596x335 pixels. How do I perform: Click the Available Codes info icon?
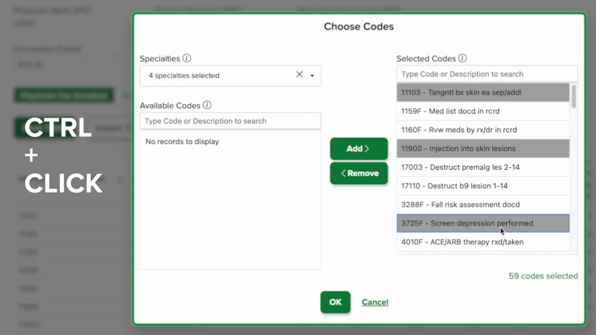(207, 106)
